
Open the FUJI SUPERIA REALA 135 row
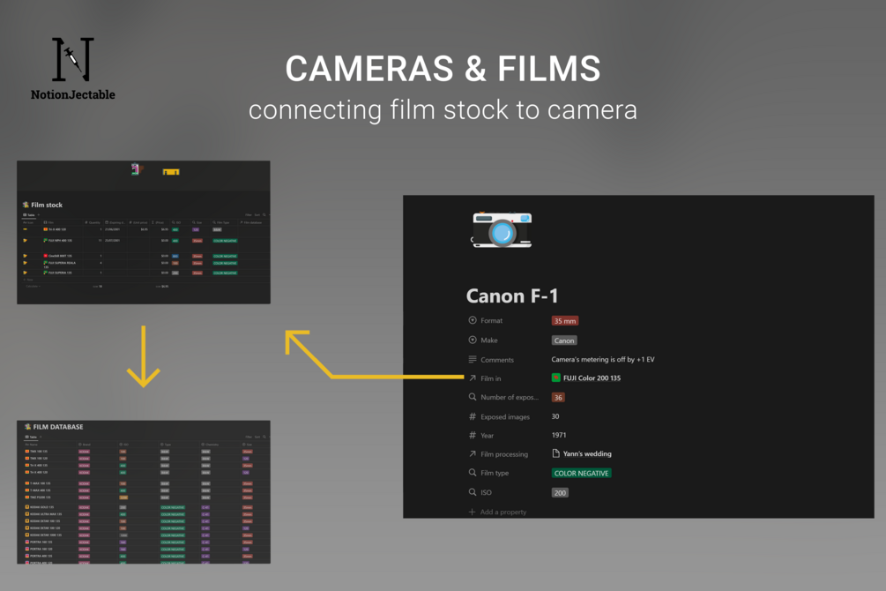(x=60, y=265)
